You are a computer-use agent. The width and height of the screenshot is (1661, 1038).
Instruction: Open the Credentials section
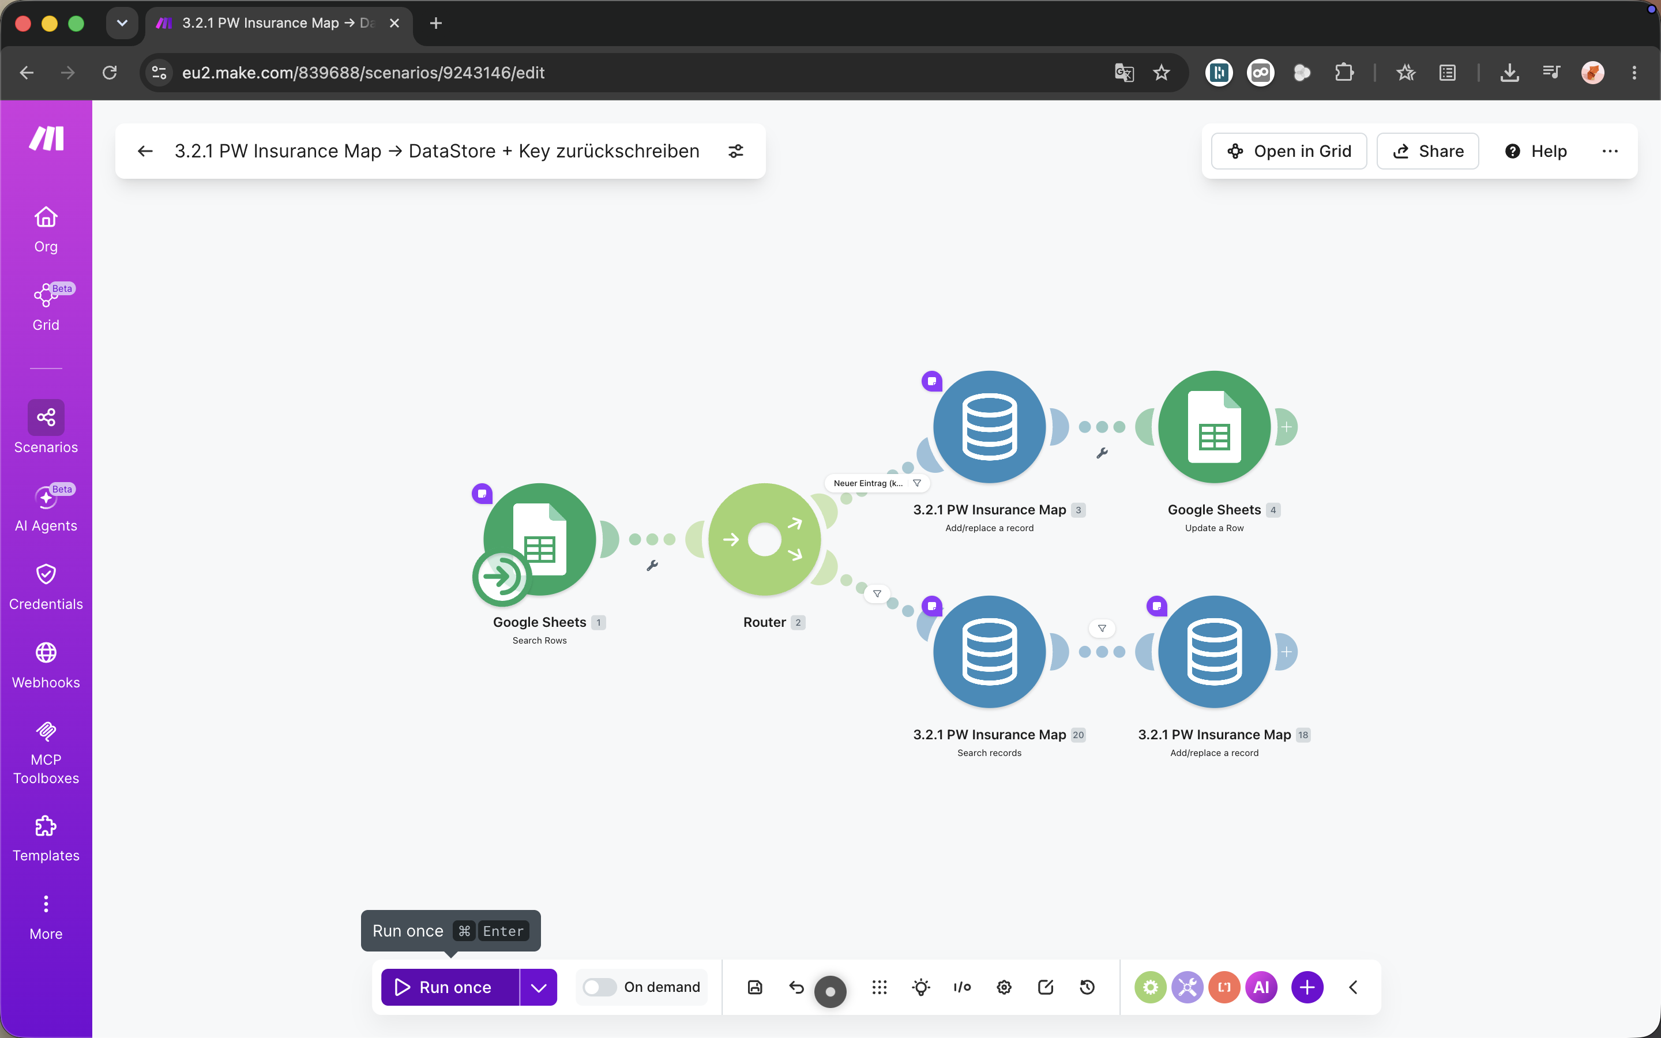[46, 587]
